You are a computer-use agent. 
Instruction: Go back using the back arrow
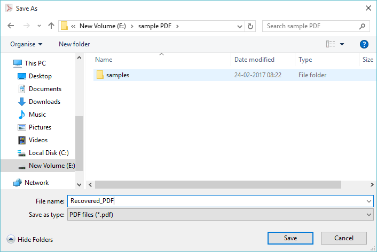(x=11, y=26)
